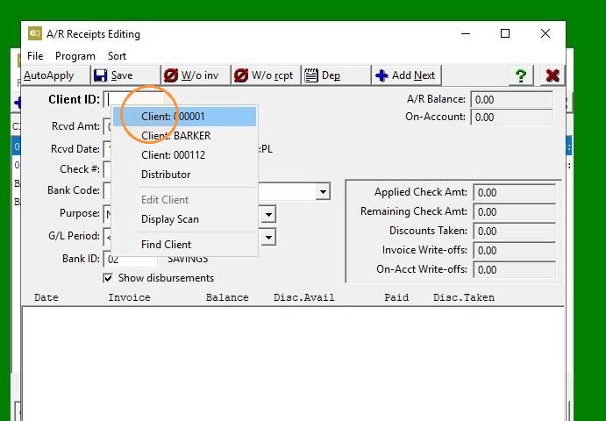606x421 pixels.
Task: Expand the Purpose dropdown arrow
Action: click(268, 214)
